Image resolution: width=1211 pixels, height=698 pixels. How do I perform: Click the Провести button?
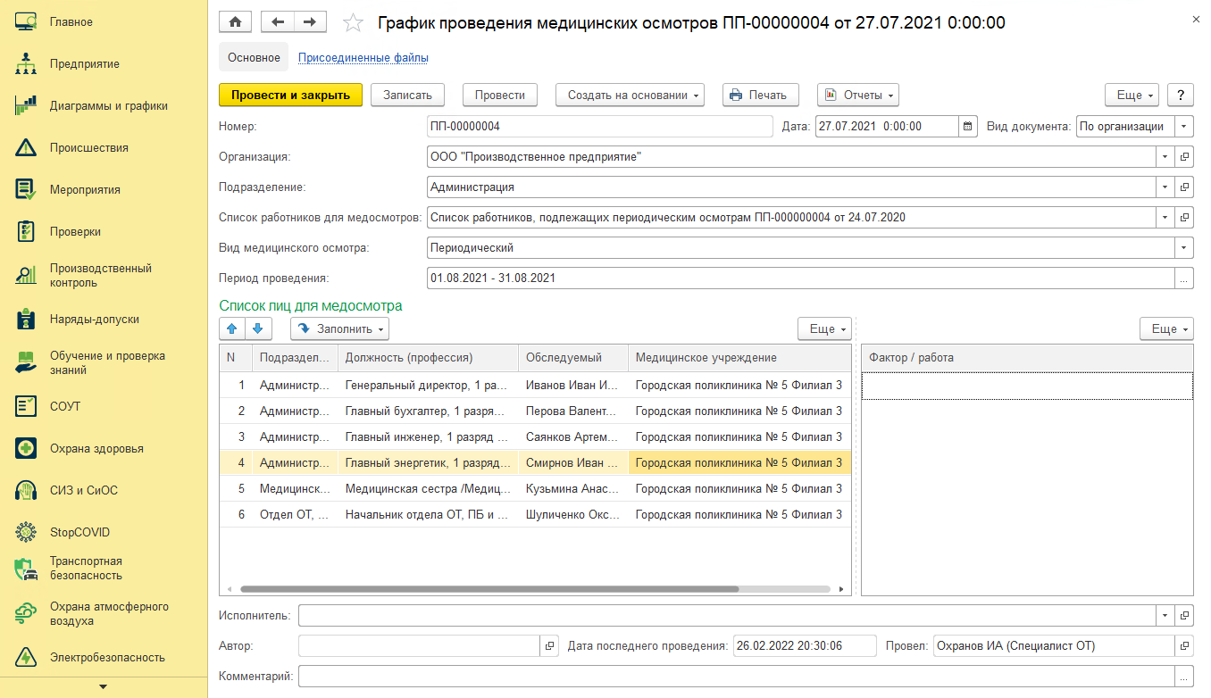[500, 95]
